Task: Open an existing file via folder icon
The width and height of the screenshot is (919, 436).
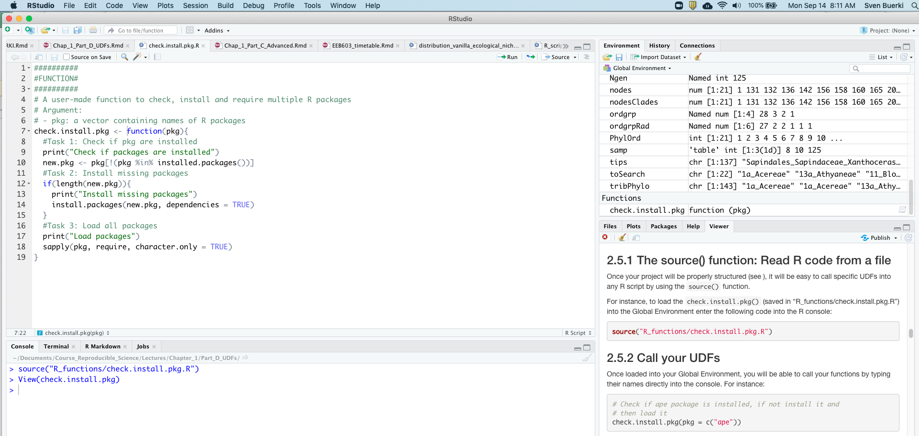Action: 45,30
